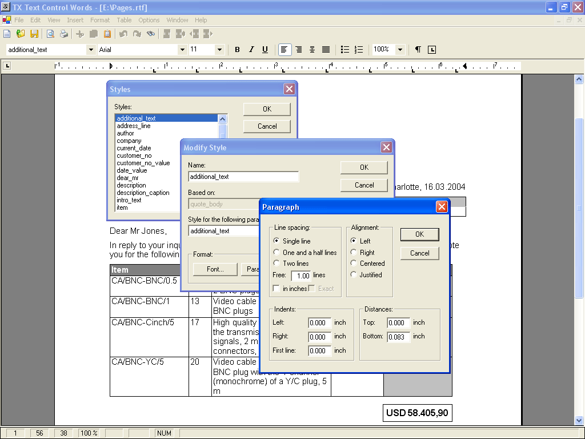Choose 'Centered' alignment in Paragraph dialog
The image size is (585, 439).
coord(354,264)
